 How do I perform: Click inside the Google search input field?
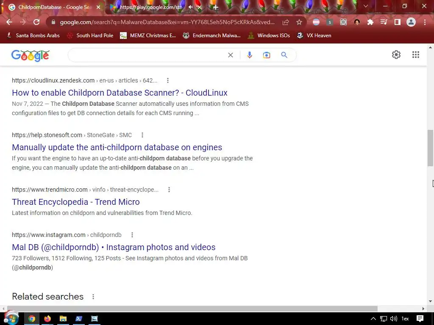tap(148, 55)
